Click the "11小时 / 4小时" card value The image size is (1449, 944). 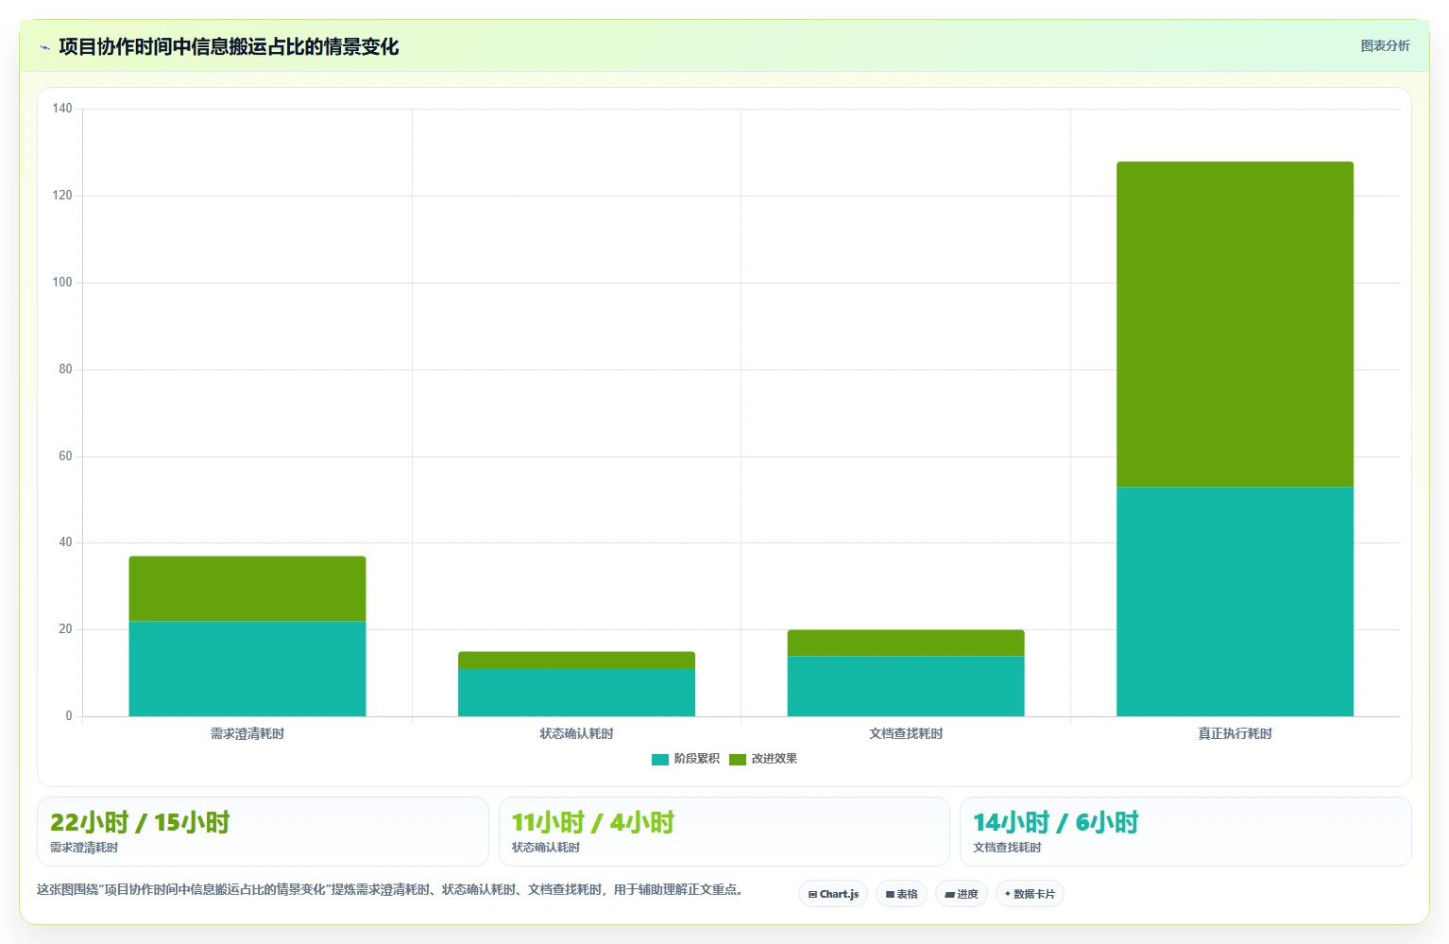(x=593, y=822)
